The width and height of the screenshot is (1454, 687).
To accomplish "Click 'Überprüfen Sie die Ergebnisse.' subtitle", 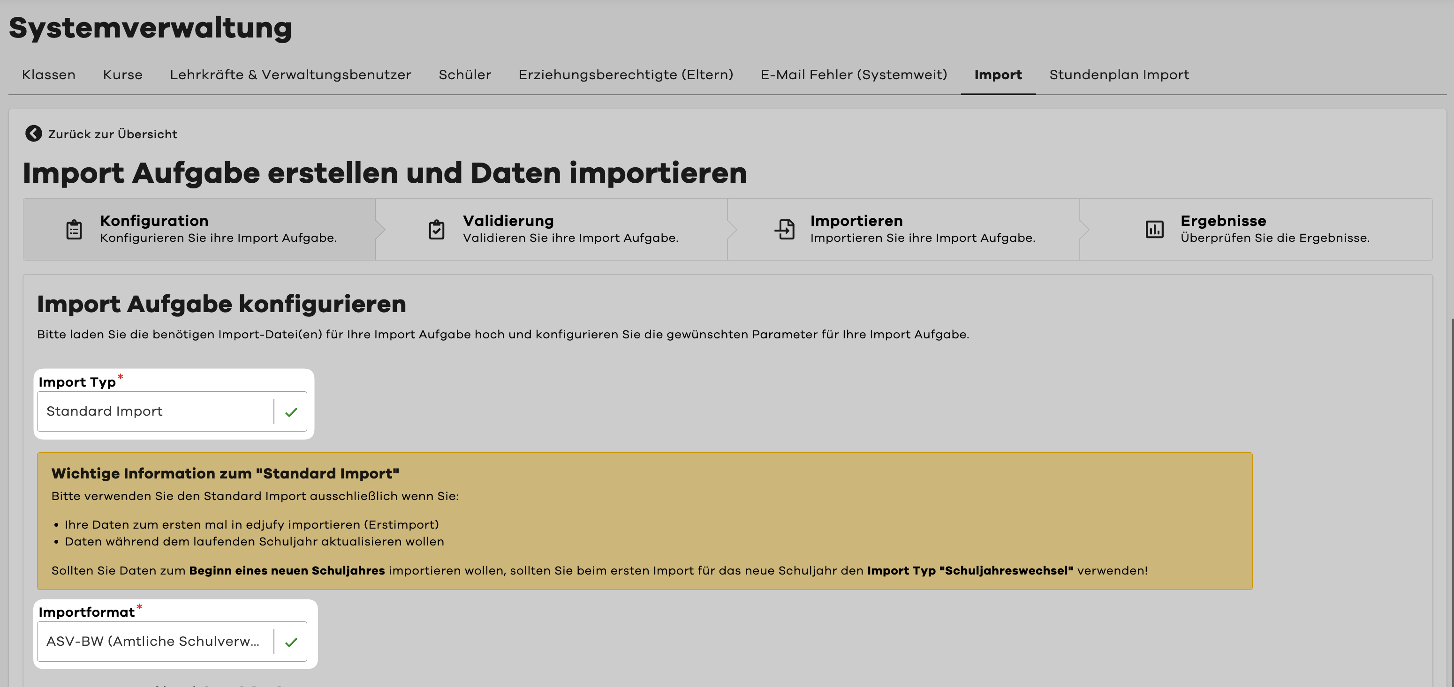I will pyautogui.click(x=1275, y=238).
